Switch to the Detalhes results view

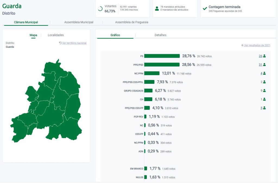(x=160, y=35)
